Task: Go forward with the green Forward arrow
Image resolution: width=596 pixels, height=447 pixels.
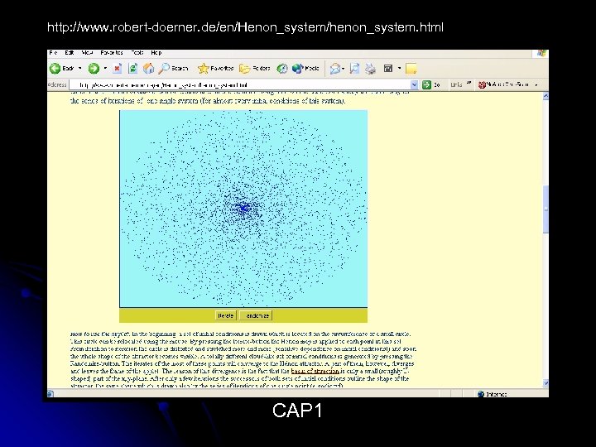Action: pyautogui.click(x=94, y=69)
